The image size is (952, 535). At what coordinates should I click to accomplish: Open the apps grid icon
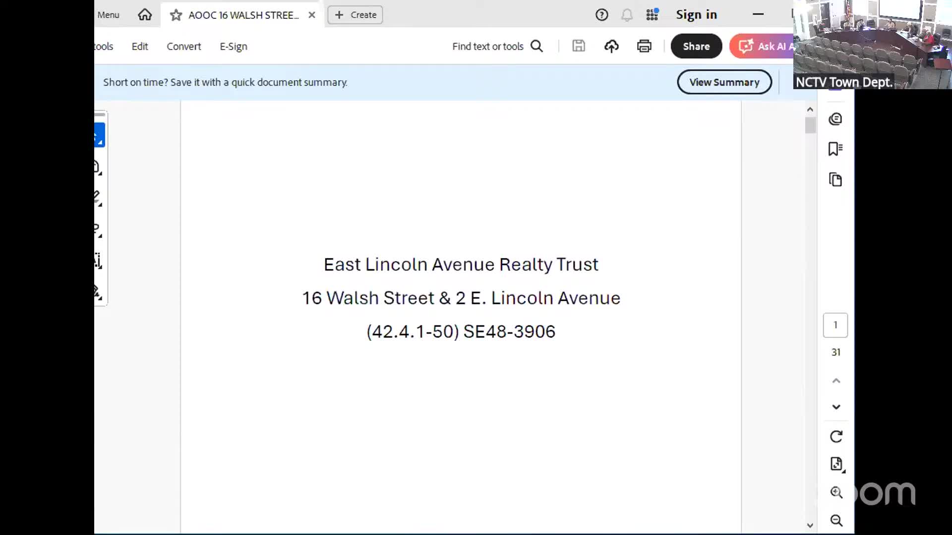652,15
